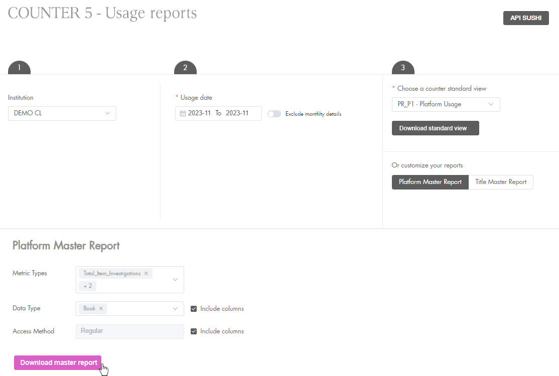Click the calendar icon in Usage date
Screen dimensions: 559x376
point(183,113)
